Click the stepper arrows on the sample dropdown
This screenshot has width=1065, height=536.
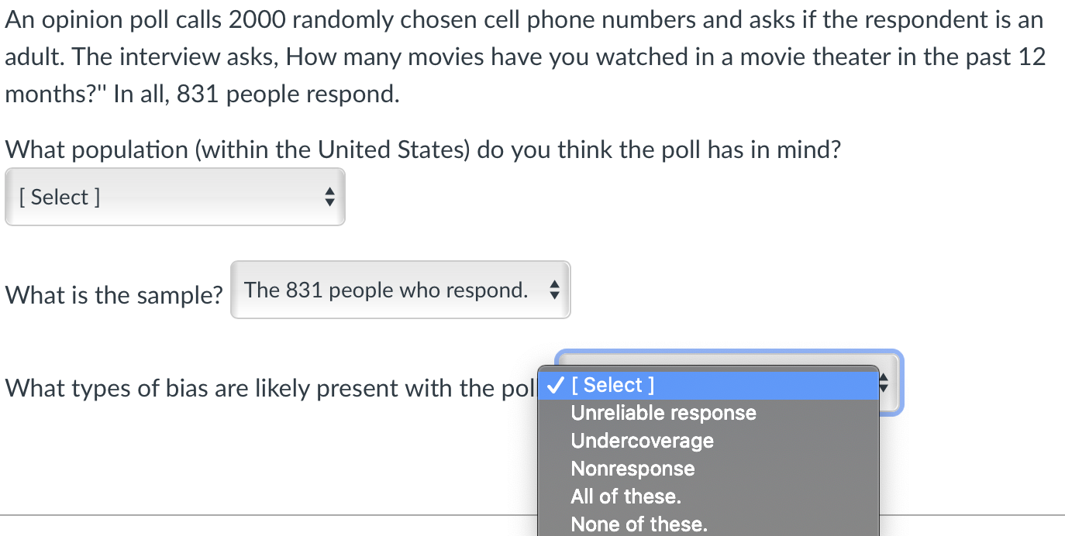click(555, 290)
